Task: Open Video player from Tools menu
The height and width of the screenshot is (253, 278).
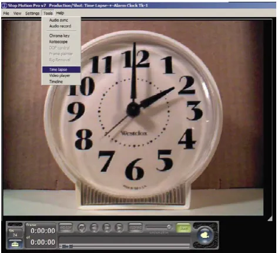Action: (59, 76)
